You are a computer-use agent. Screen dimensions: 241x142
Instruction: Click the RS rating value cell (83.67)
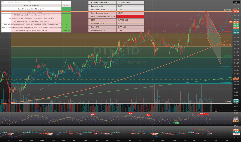point(66,31)
